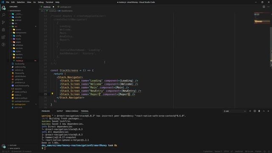This screenshot has width=272, height=153.
Task: Add a new terminal with plus icon
Action: pos(250,111)
